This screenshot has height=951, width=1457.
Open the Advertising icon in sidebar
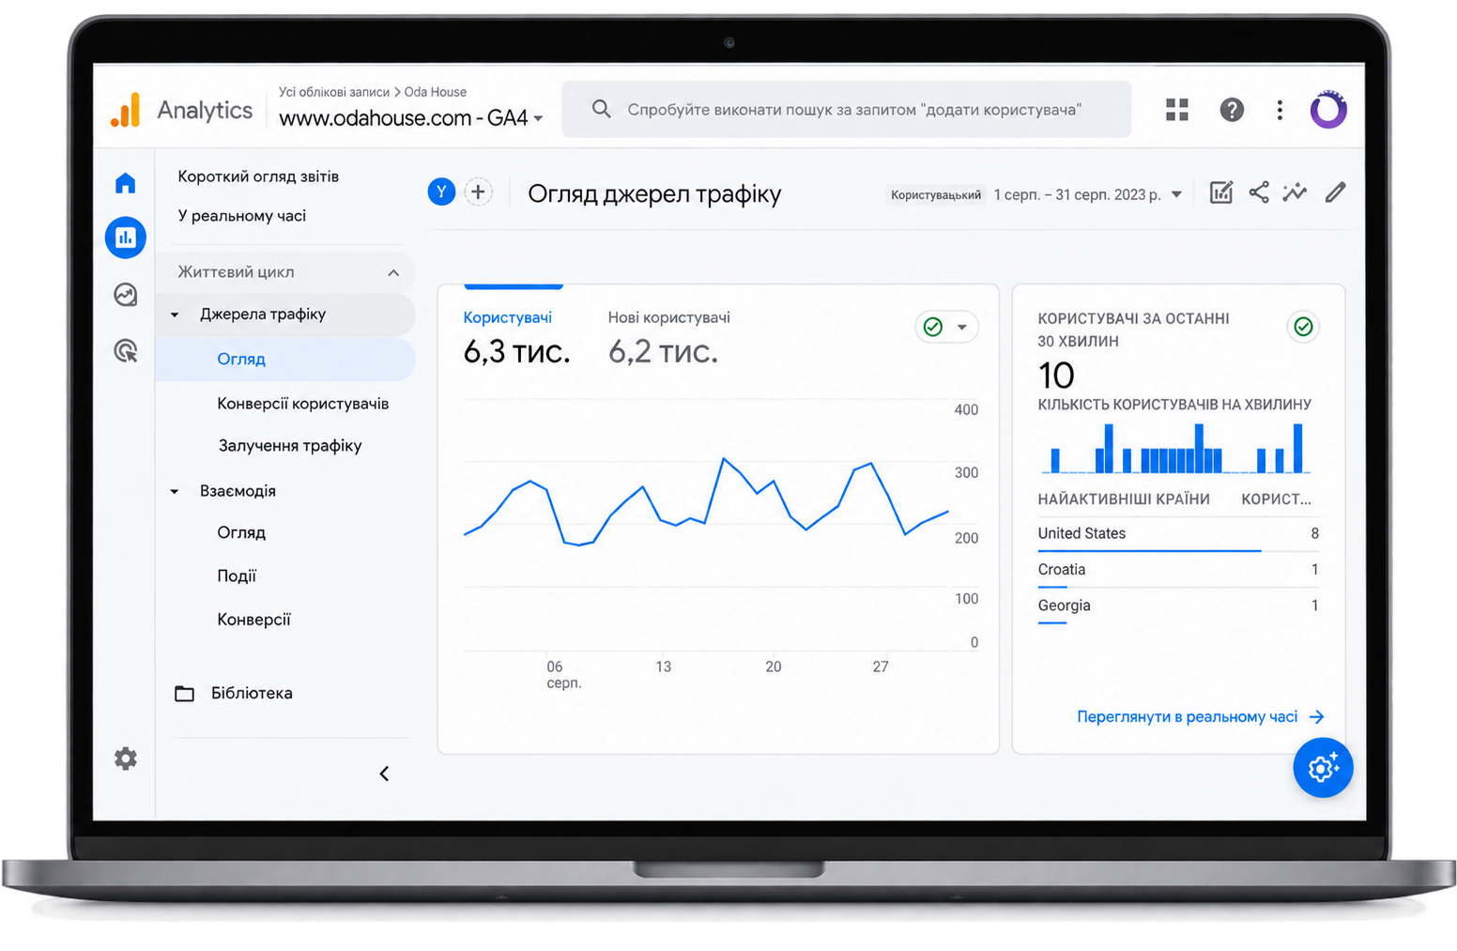click(126, 351)
